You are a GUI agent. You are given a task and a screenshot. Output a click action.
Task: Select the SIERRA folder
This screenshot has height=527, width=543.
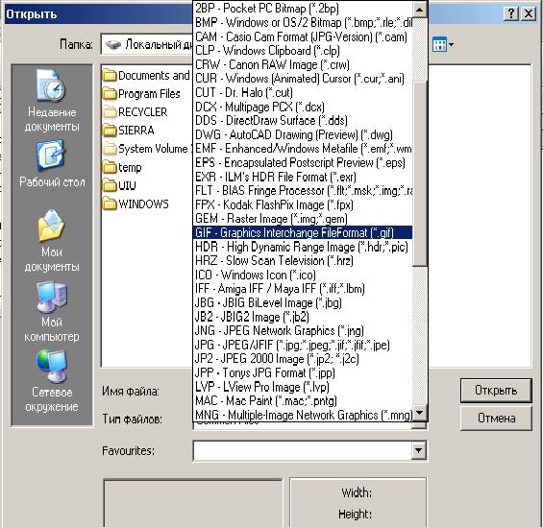[129, 131]
